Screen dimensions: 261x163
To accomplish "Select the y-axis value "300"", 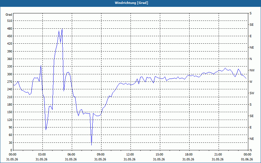I will tap(10, 74).
